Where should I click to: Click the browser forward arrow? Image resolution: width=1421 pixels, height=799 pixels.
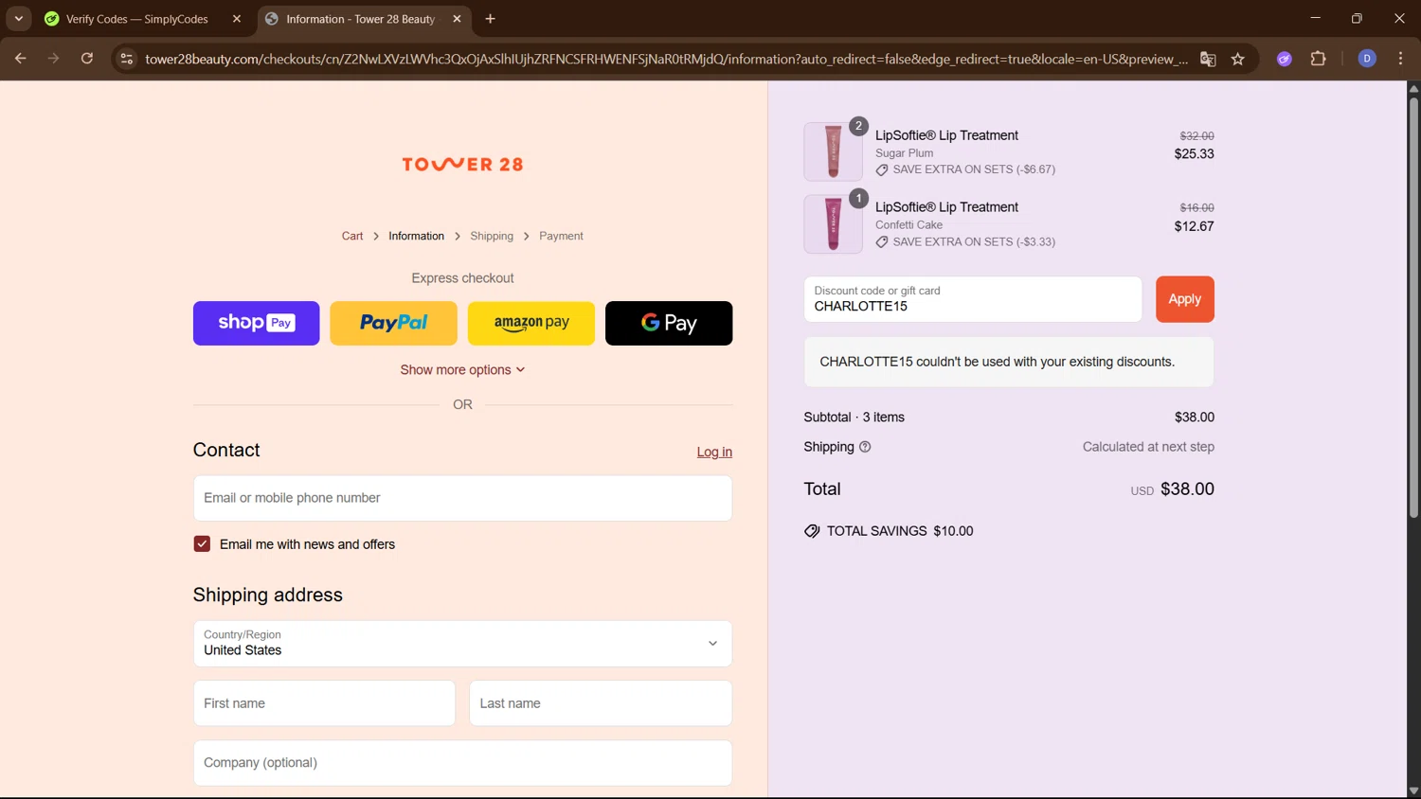(x=54, y=59)
